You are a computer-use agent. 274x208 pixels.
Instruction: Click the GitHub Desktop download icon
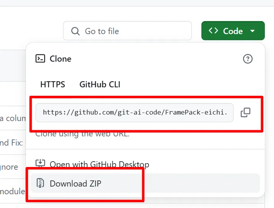click(x=40, y=163)
